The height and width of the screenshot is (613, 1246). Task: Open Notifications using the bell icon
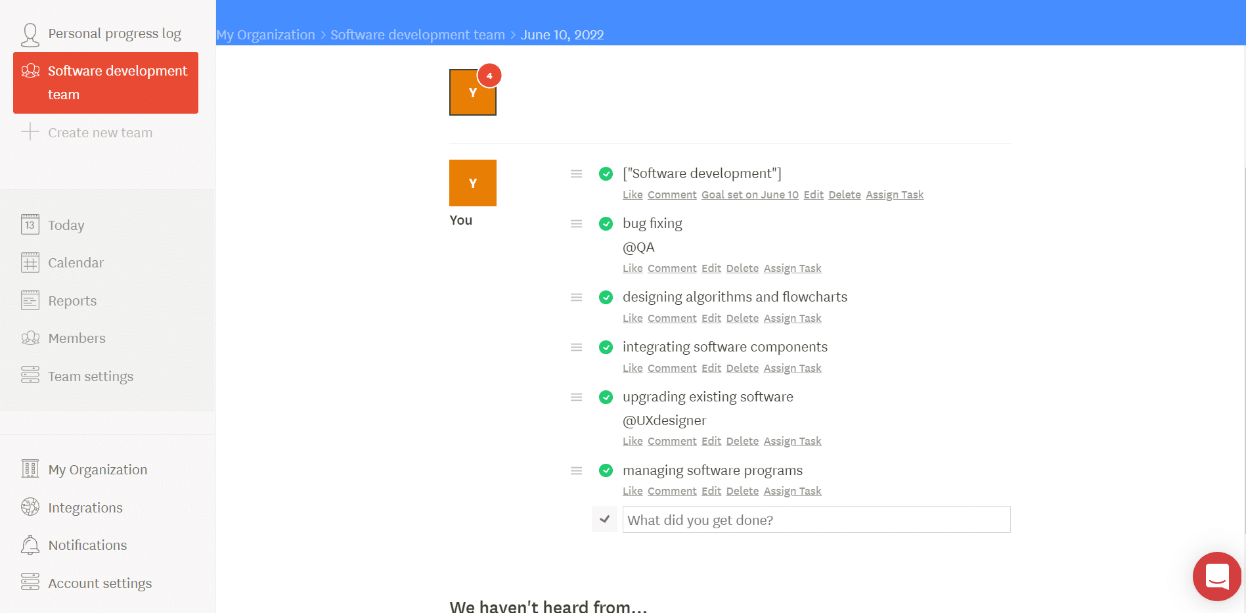pyautogui.click(x=30, y=545)
